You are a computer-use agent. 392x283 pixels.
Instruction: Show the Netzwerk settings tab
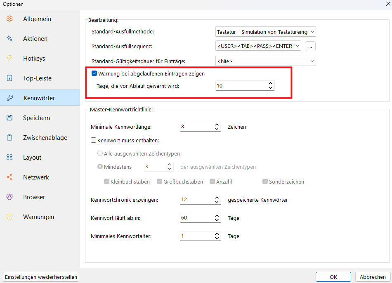point(40,177)
